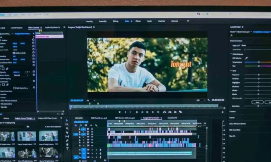Select the Track Select Forward tool

67,124
